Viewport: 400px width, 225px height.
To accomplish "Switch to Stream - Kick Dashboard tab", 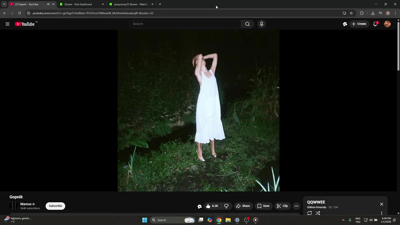I will pos(81,4).
